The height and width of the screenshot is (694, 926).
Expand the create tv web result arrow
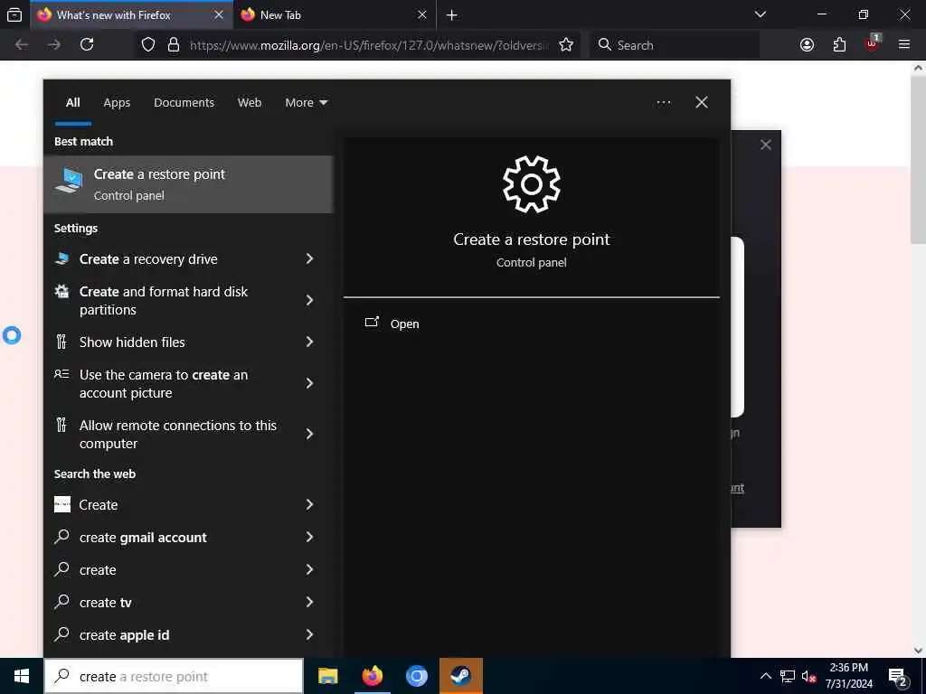309,602
